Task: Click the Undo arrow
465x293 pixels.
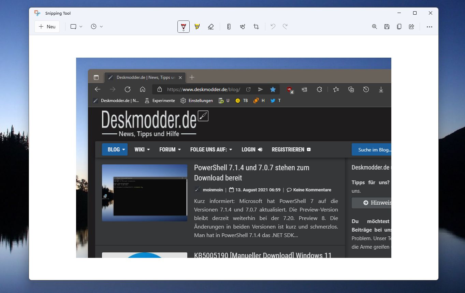Action: click(x=273, y=27)
